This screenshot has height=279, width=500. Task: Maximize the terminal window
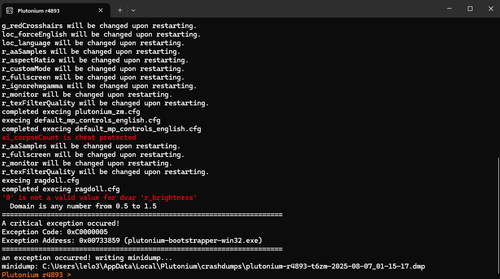click(x=470, y=9)
